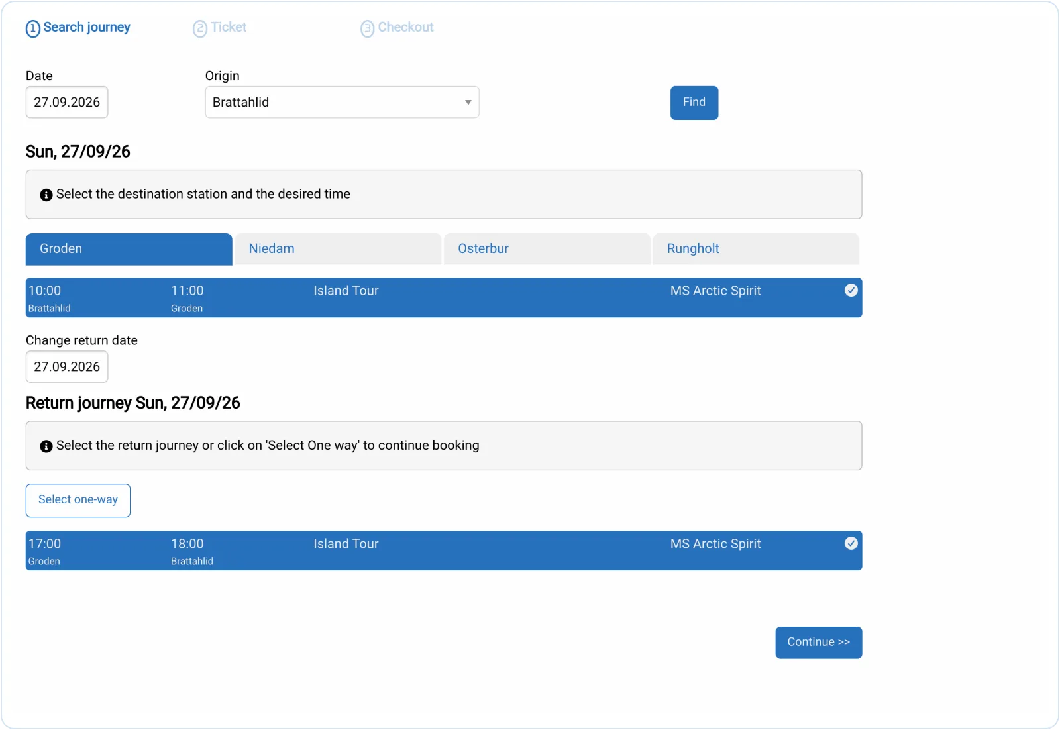The width and height of the screenshot is (1060, 730).
Task: Click 'Island Tour' in the return row
Action: pos(346,544)
